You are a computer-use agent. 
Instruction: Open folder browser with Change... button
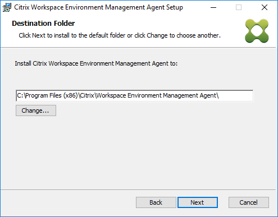(36, 110)
